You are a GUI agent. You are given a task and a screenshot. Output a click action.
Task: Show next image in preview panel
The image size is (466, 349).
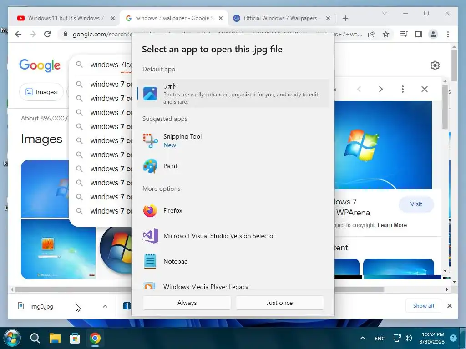coord(381,89)
